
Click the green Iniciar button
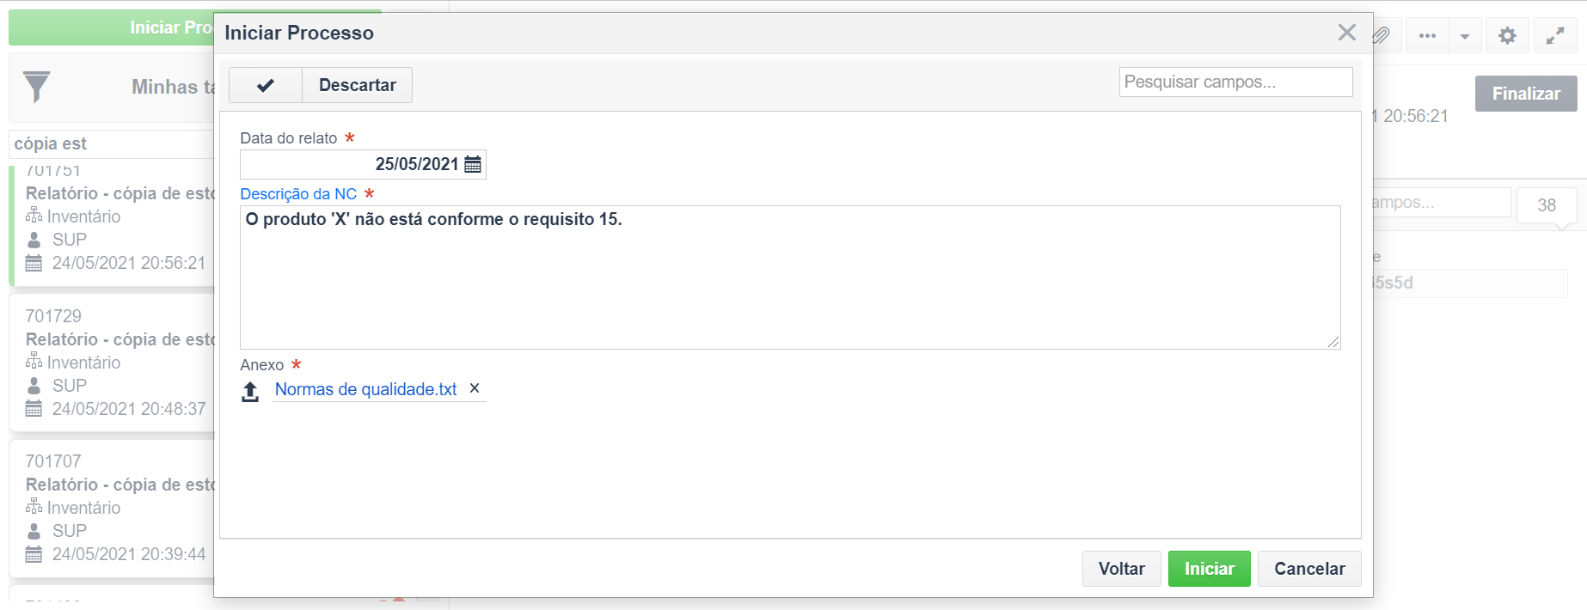point(1209,569)
